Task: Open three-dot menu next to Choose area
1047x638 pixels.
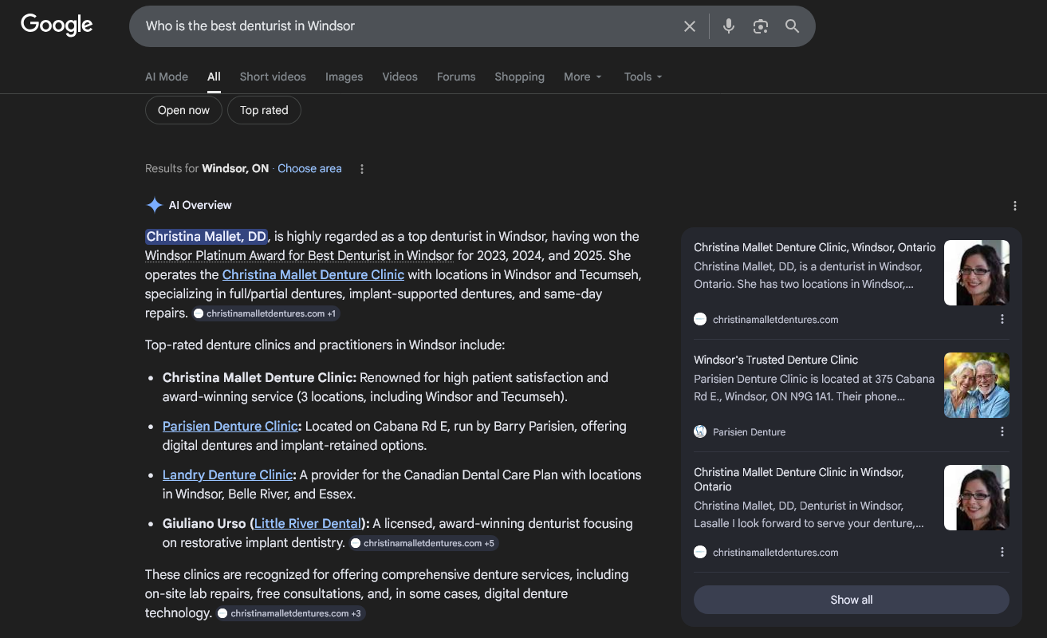Action: click(x=362, y=169)
